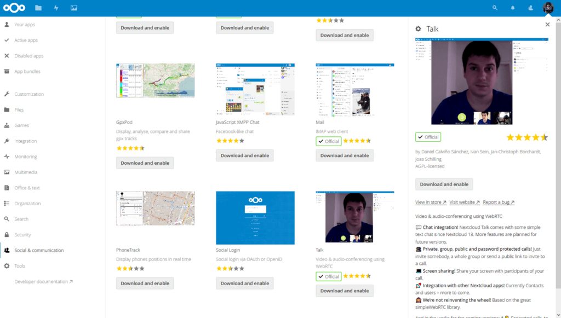Open Mail app screenshot thumbnail
Viewport: 561px width, 318px height.
coord(355,90)
